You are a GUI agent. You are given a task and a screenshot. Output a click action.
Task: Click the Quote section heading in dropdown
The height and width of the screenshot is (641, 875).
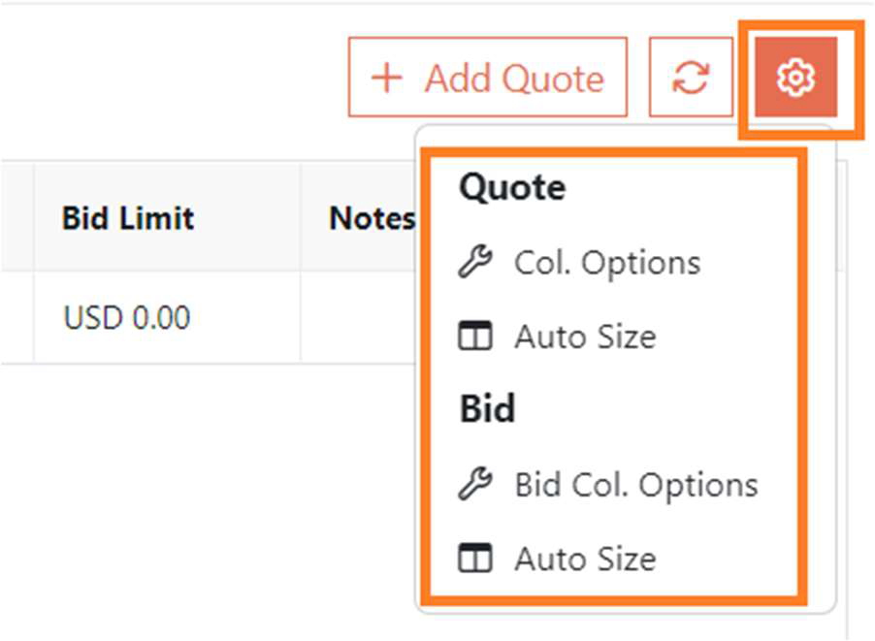click(x=512, y=187)
